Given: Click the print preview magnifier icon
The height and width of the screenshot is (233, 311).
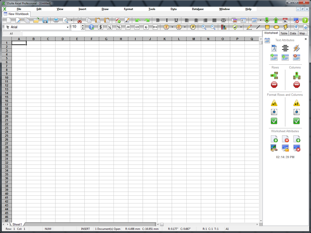Looking at the screenshot, I should (x=65, y=20).
